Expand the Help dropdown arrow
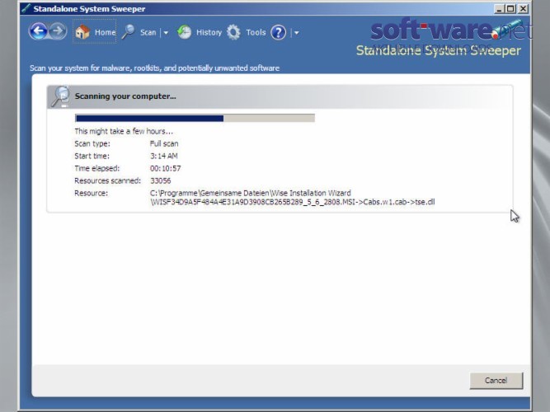 [296, 33]
